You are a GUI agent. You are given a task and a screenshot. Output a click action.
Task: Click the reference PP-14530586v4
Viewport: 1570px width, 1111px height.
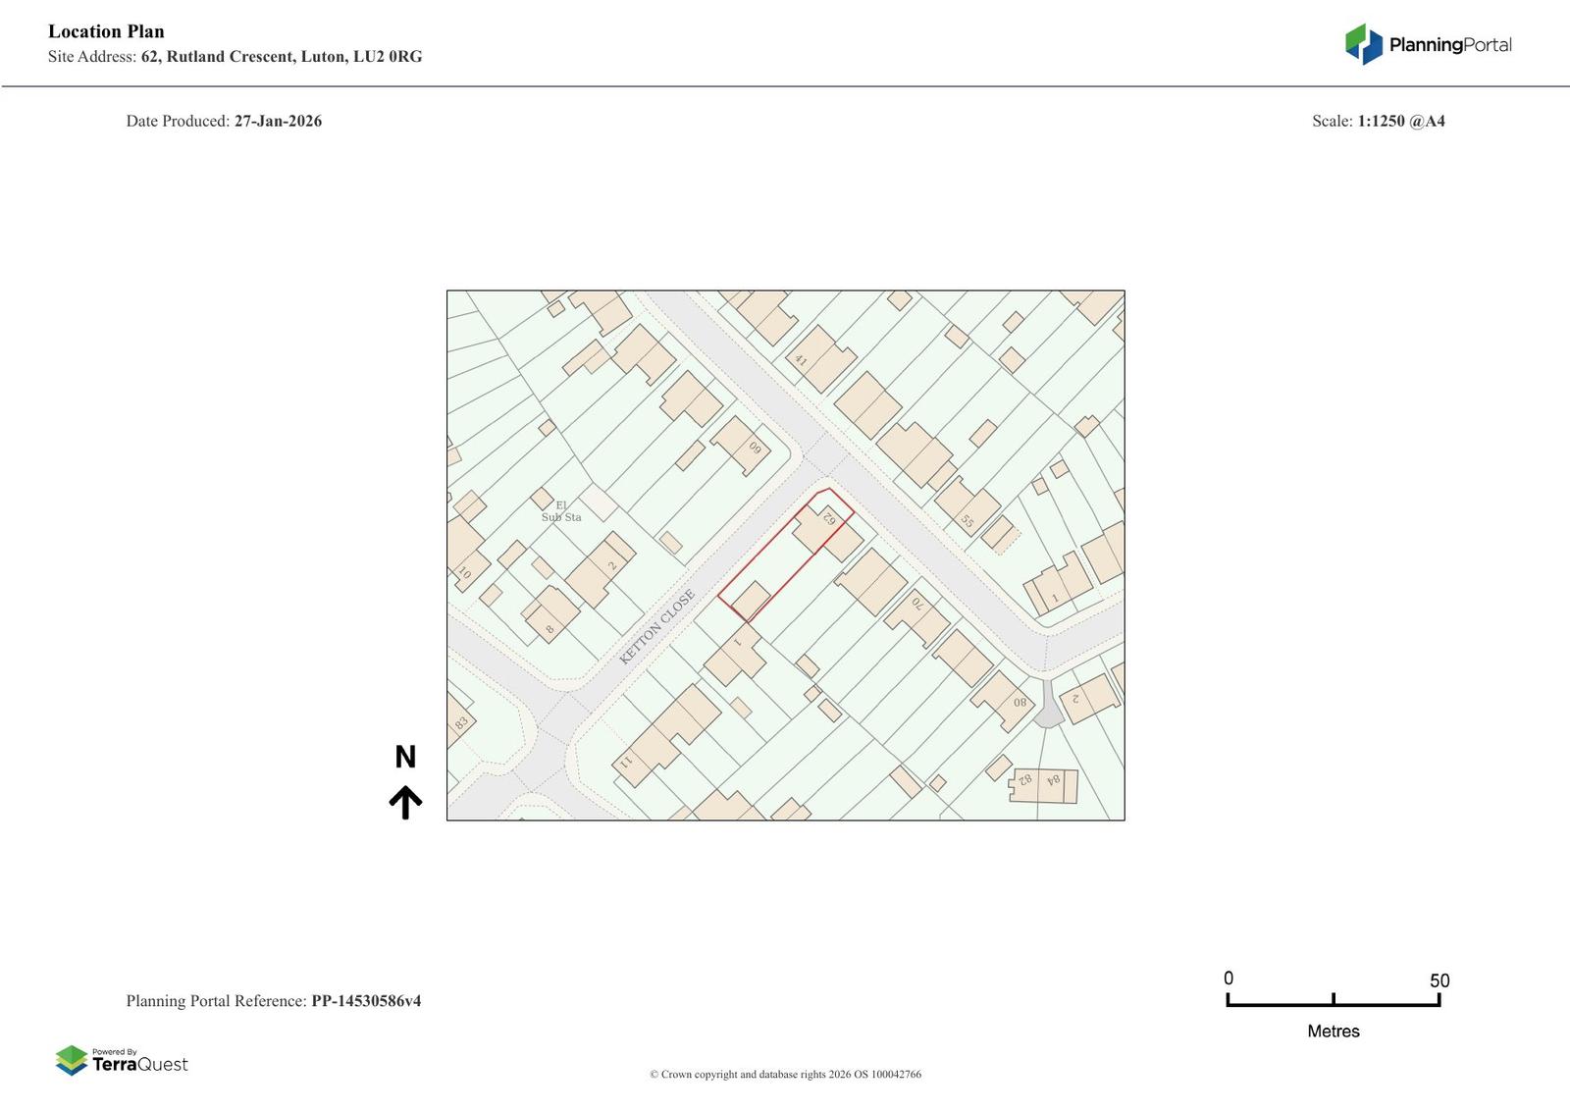tap(366, 1001)
